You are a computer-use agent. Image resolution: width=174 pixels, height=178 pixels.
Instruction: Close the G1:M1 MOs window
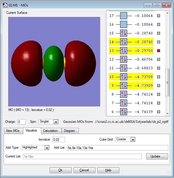pyautogui.click(x=166, y=5)
